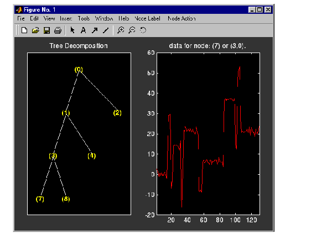Select root node (0) in the tree
The width and height of the screenshot is (332, 245).
click(x=79, y=69)
